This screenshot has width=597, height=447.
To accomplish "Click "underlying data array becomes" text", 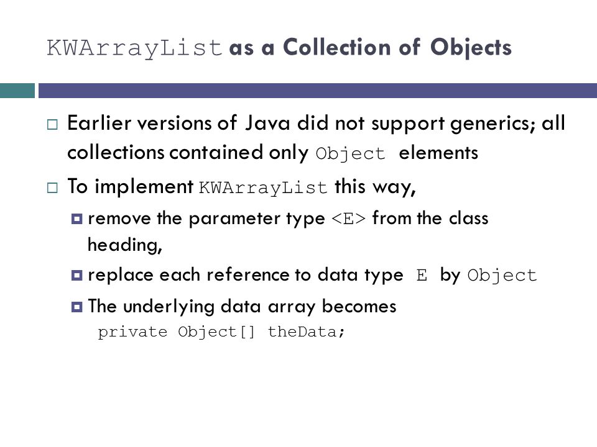I will click(x=260, y=307).
